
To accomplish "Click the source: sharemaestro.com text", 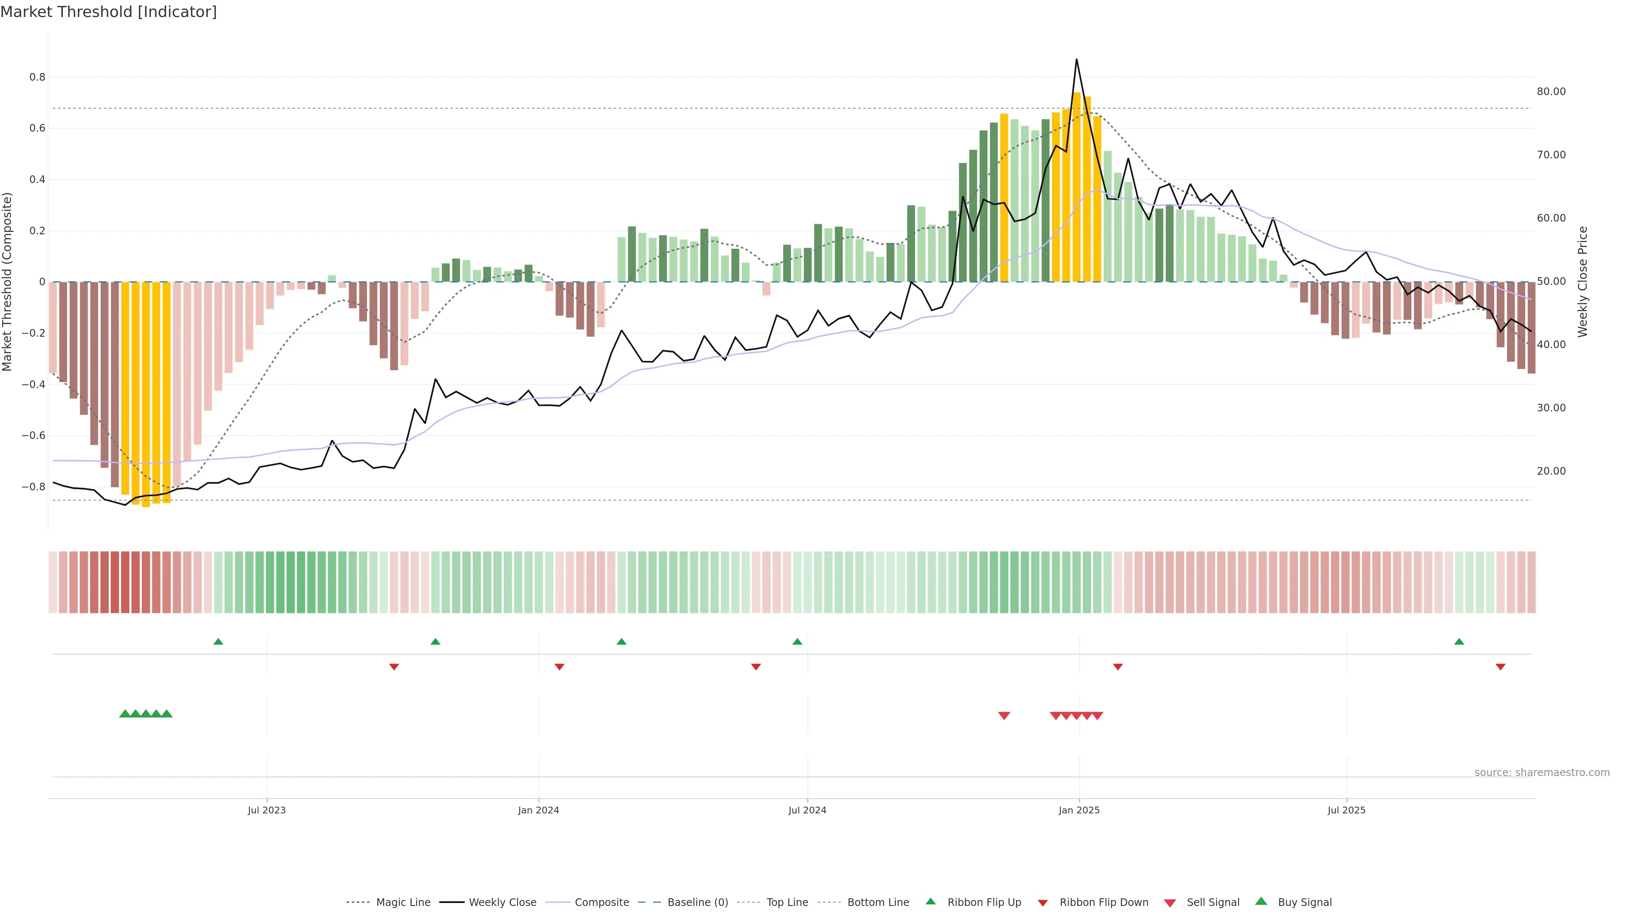I will [x=1542, y=773].
